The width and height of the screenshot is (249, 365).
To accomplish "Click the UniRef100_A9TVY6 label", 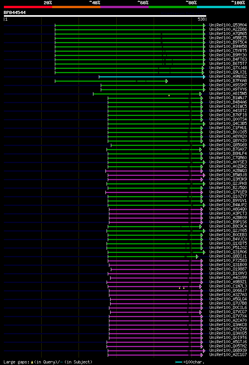I will tap(228, 89).
